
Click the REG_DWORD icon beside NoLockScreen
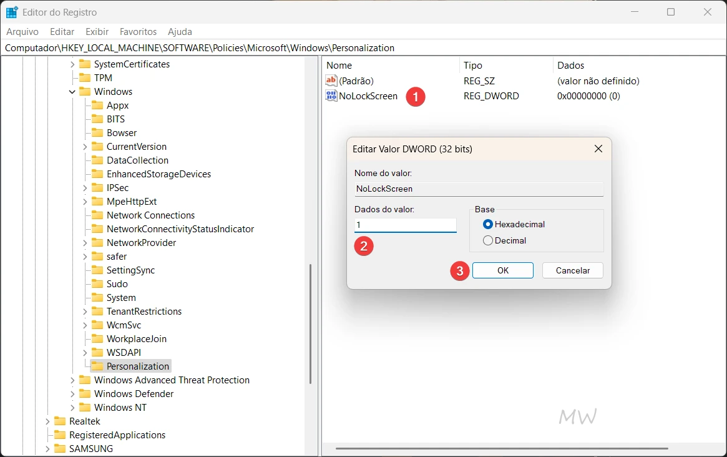[x=330, y=96]
